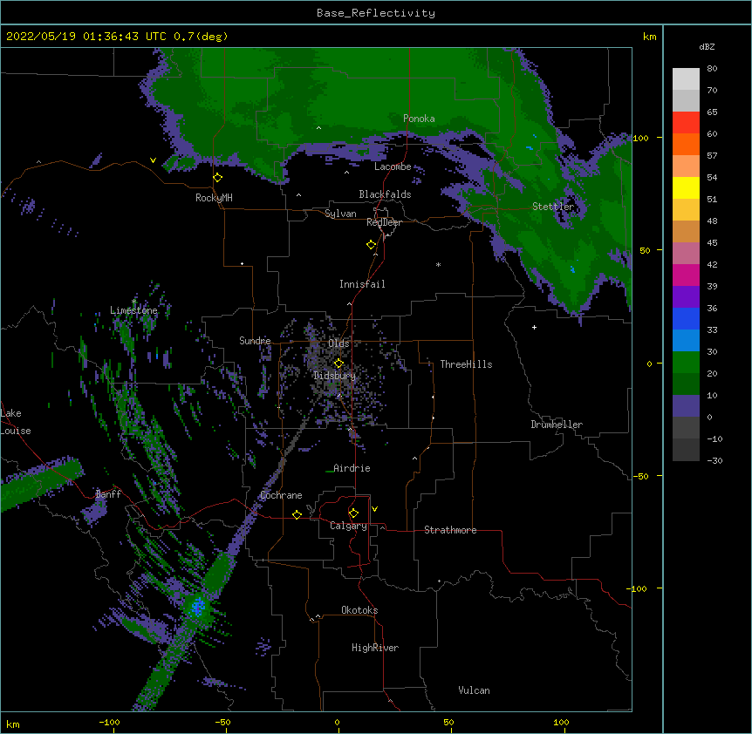Screen dimensions: 752x734
Task: Click the asterisk marker east of Innisfail
Action: (x=438, y=265)
